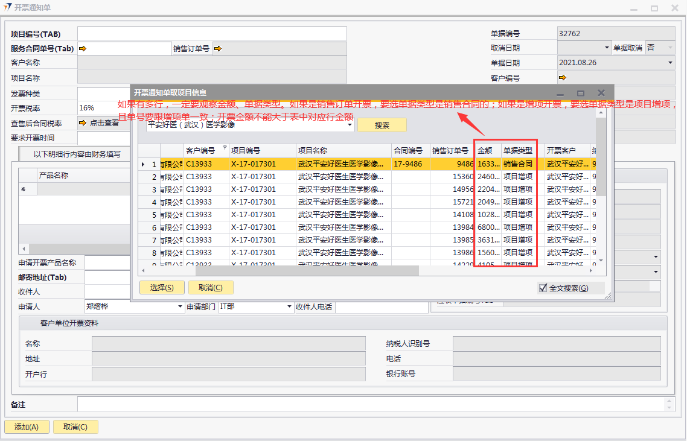Switch to the 以下明细行内容由财务填写 tab

(77, 154)
